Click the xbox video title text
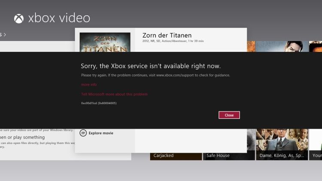The width and height of the screenshot is (322, 181). click(59, 18)
